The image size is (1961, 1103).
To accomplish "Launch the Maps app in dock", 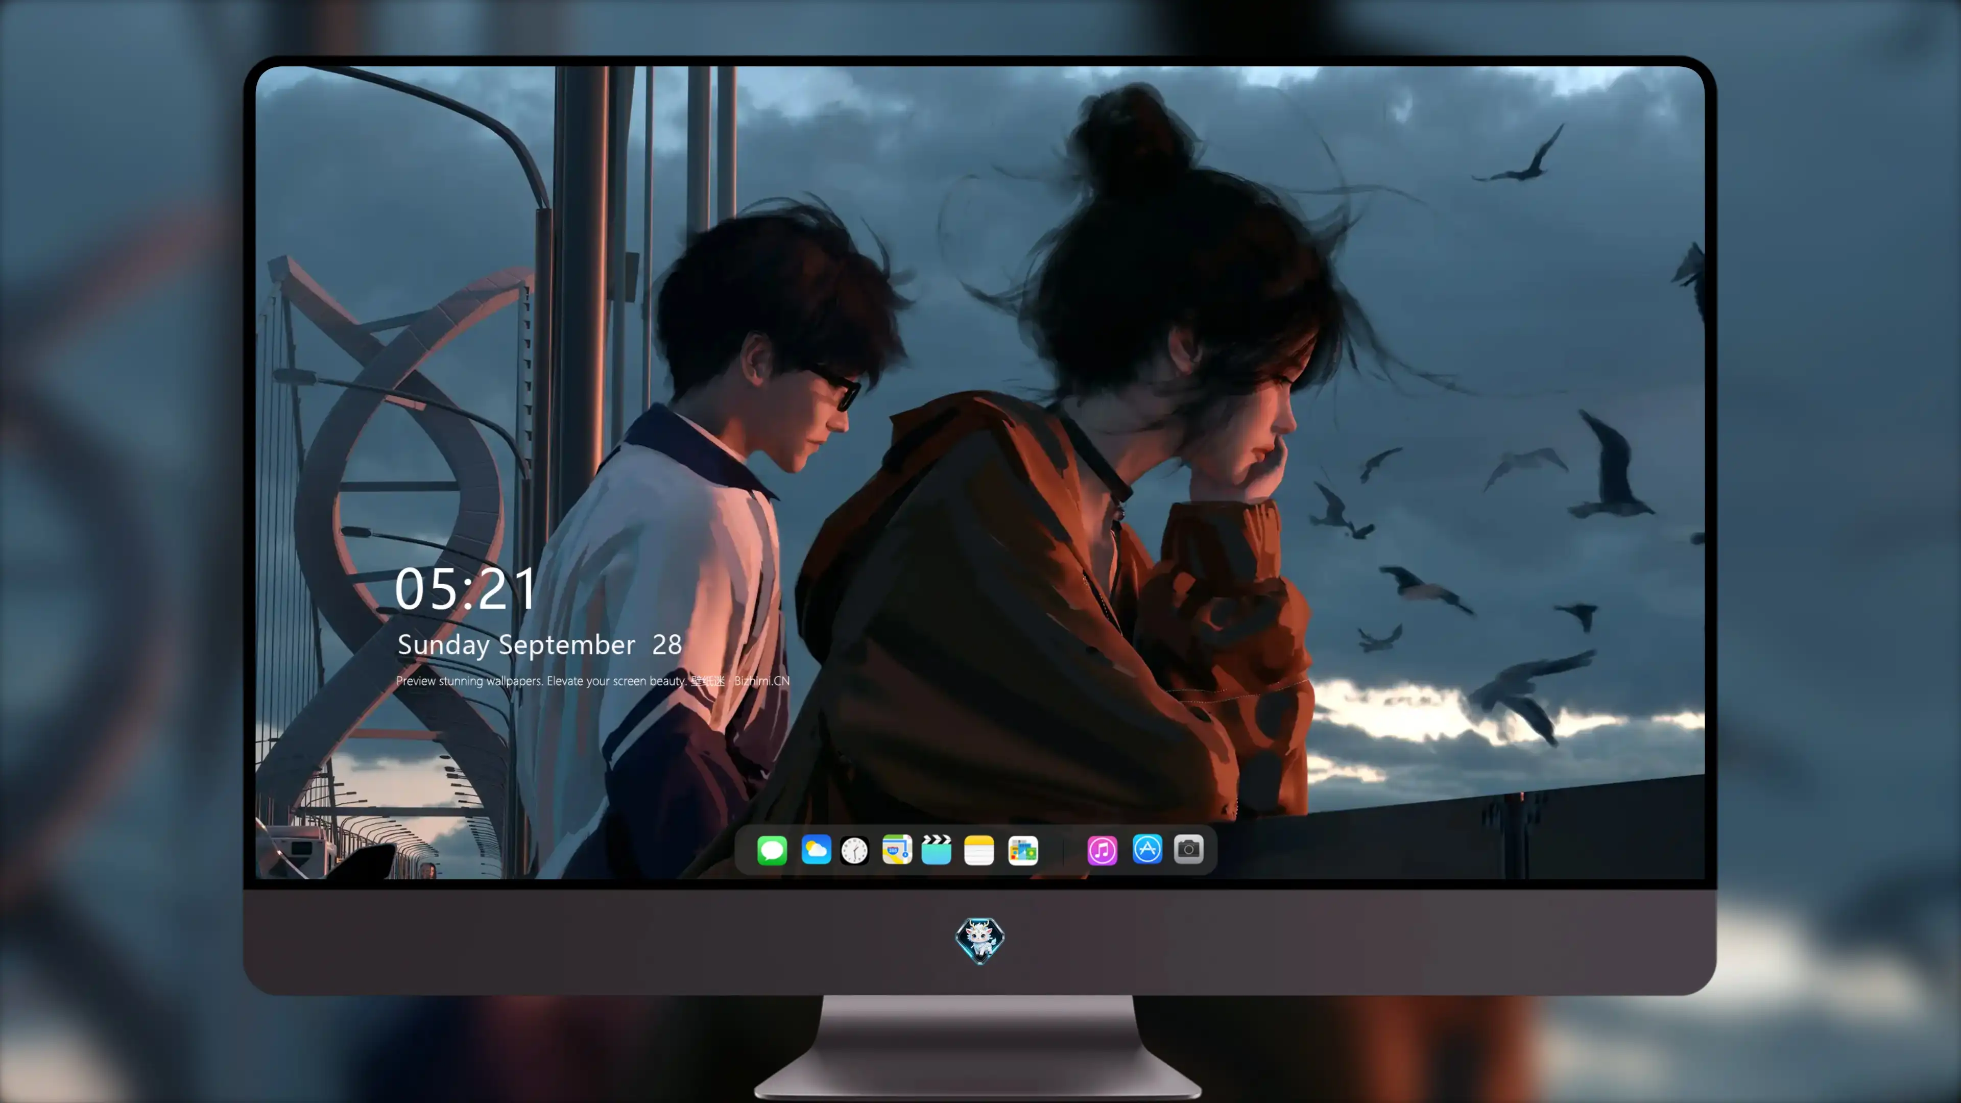I will 897,850.
